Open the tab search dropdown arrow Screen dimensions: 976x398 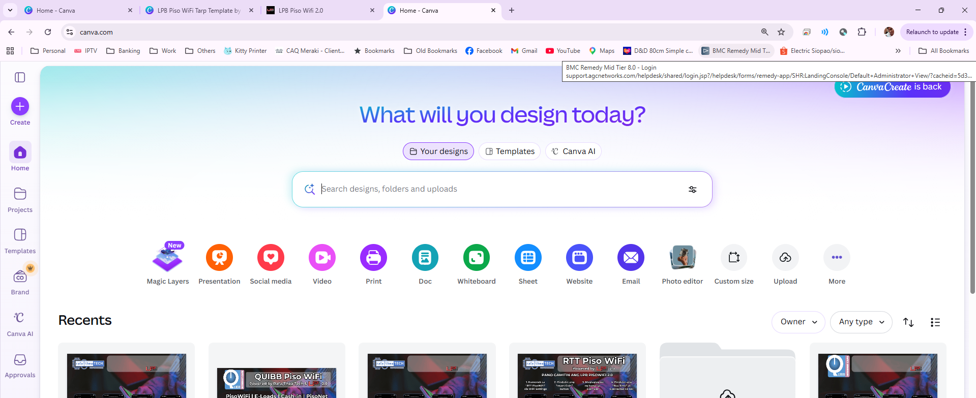pos(10,10)
